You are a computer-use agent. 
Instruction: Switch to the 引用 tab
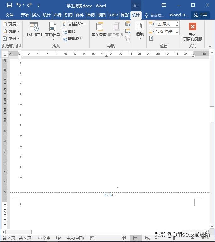coord(69,15)
